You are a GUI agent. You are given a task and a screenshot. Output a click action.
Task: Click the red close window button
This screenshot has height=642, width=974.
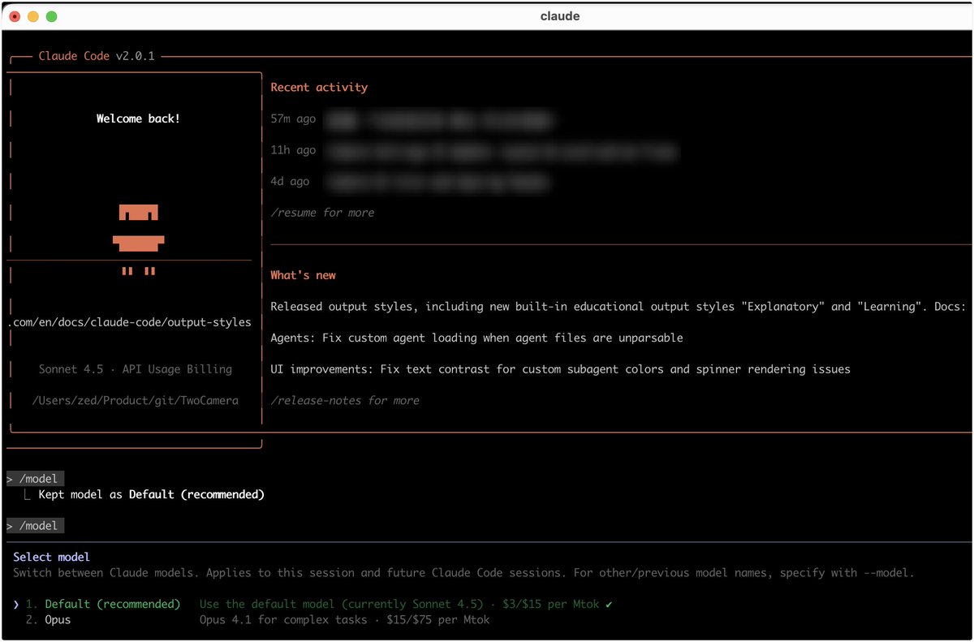15,16
